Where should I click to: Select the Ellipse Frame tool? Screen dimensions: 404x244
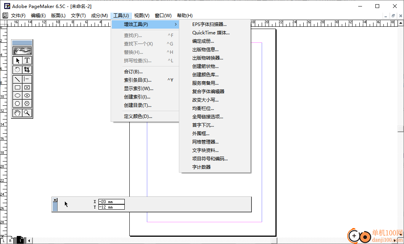pyautogui.click(x=27, y=95)
